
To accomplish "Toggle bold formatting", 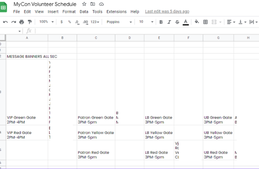I will [x=161, y=22].
